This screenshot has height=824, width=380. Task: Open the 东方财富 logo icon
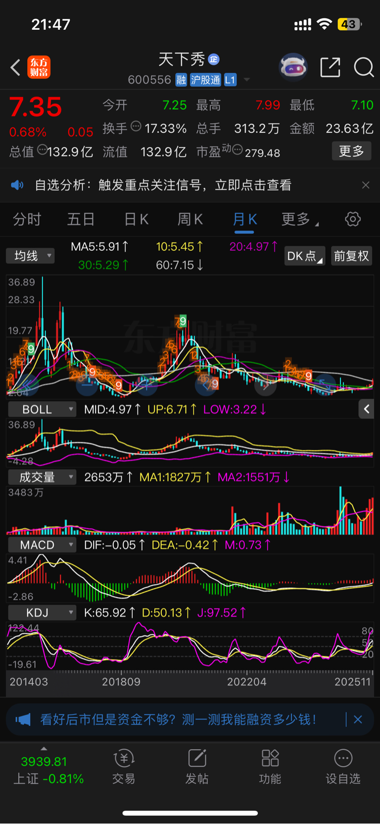coord(39,67)
